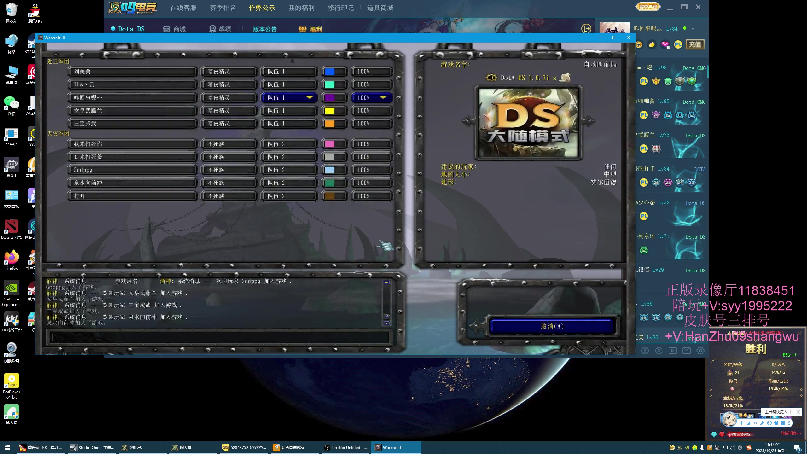Toggle the lock icon in Sogou input bar

(x=789, y=423)
